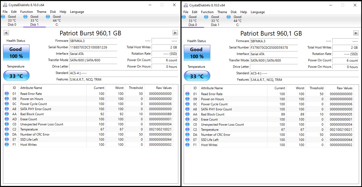Go to next disk in left window
The image size is (362, 187).
click(x=175, y=33)
